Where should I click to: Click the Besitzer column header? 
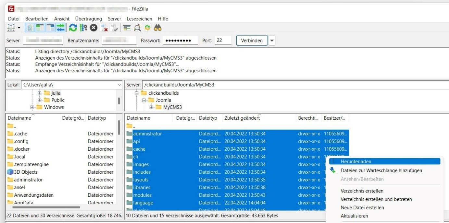(x=335, y=118)
